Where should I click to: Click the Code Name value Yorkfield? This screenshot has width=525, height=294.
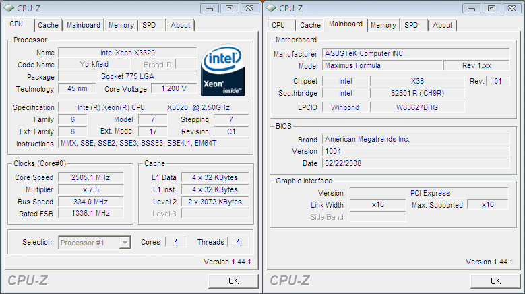point(94,64)
